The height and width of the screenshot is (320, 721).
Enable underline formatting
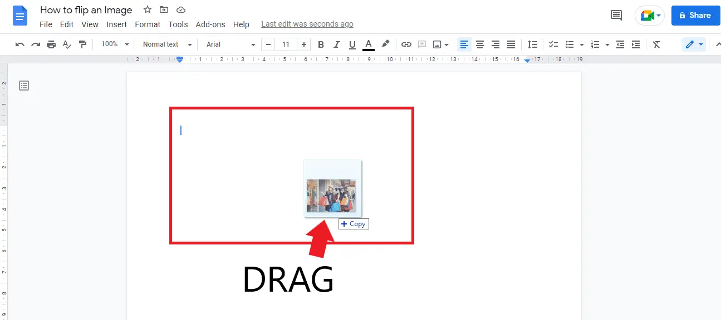click(x=352, y=44)
